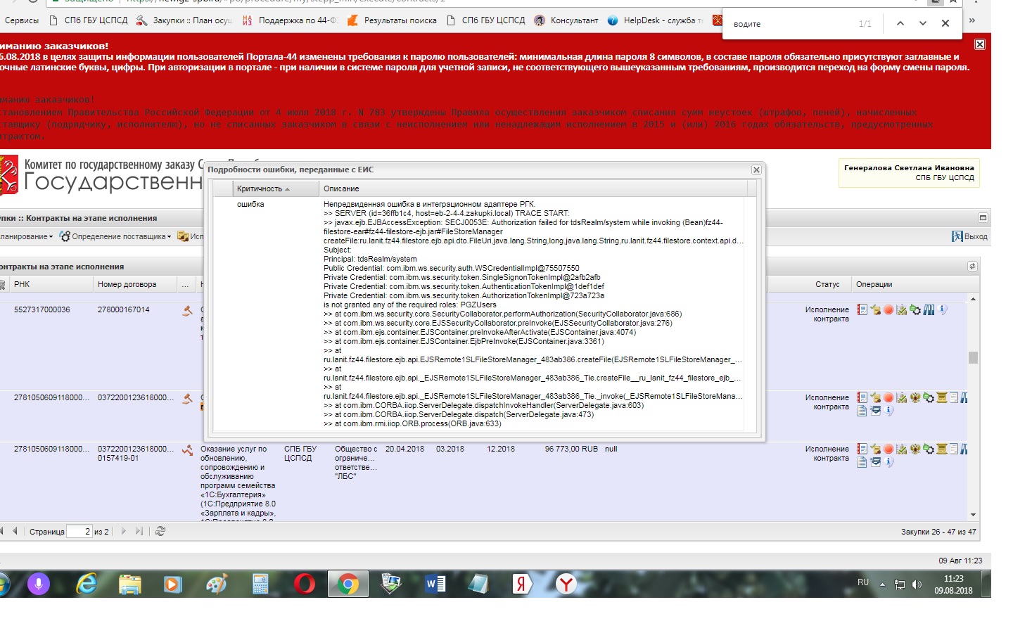Image resolution: width=1013 pixels, height=633 pixels.
Task: Collapse the contracts section panel icon
Action: click(983, 217)
